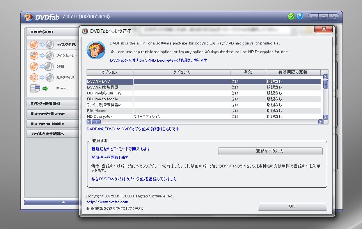Close the DVDFab welcome dialog
Screen dimensions: 362x229
click(x=323, y=29)
